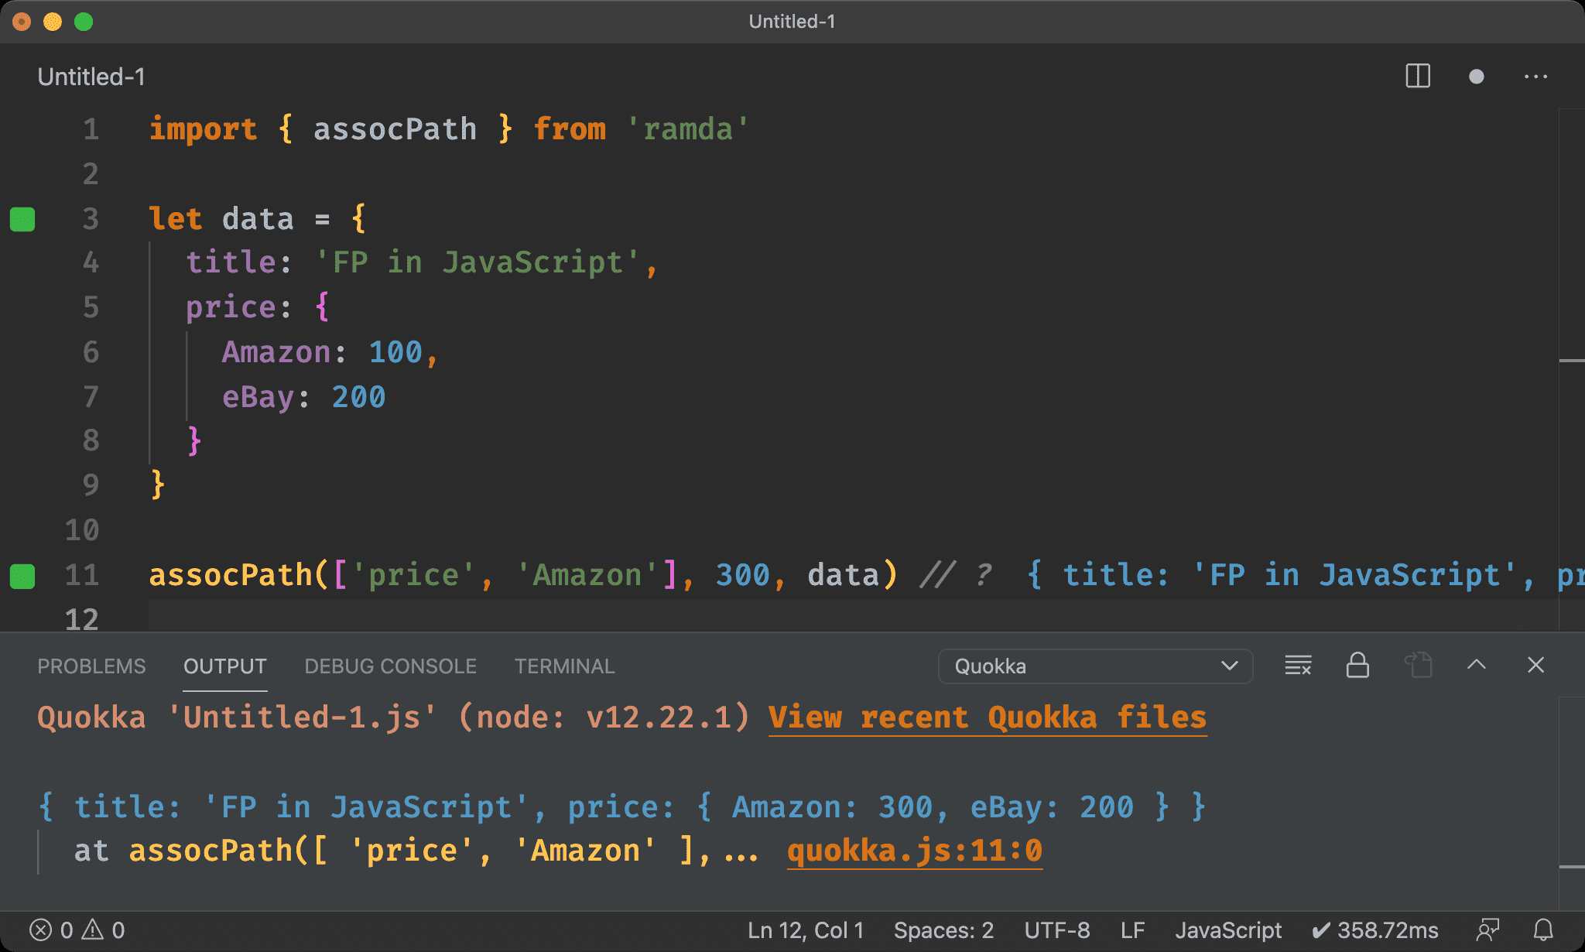
Task: Toggle the output scroll lock
Action: click(1357, 666)
